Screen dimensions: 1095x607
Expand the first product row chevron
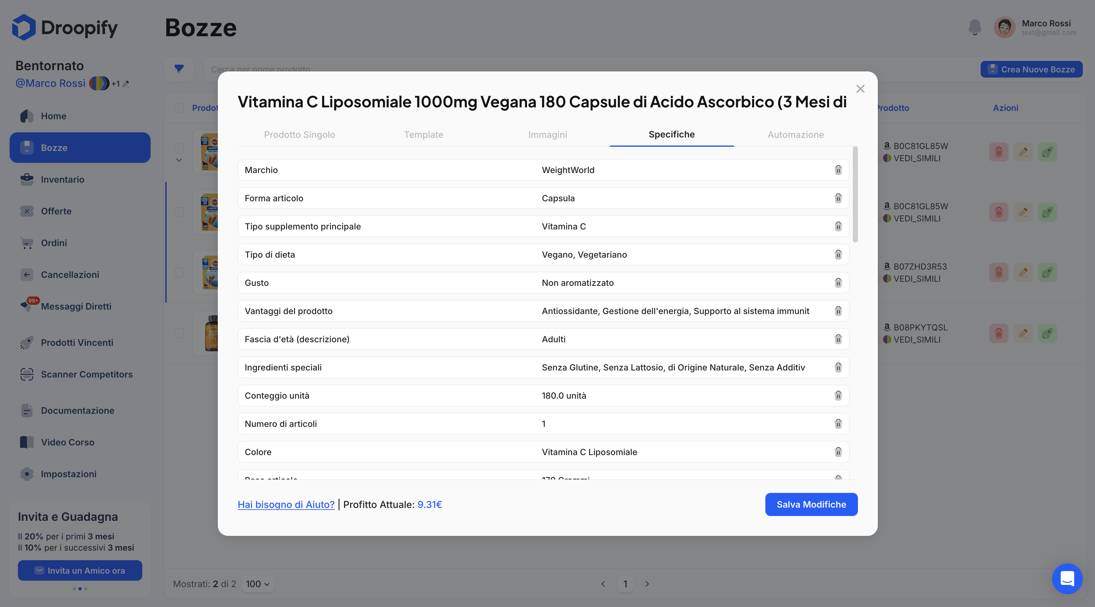coord(179,160)
